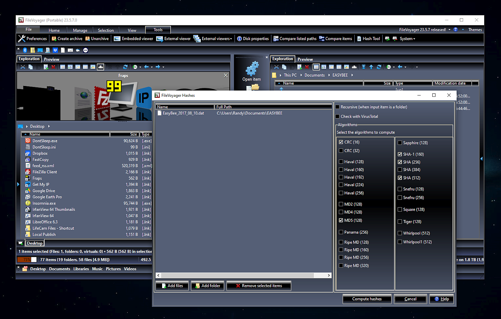The image size is (501, 319).
Task: Launch the External viewer
Action: [174, 39]
